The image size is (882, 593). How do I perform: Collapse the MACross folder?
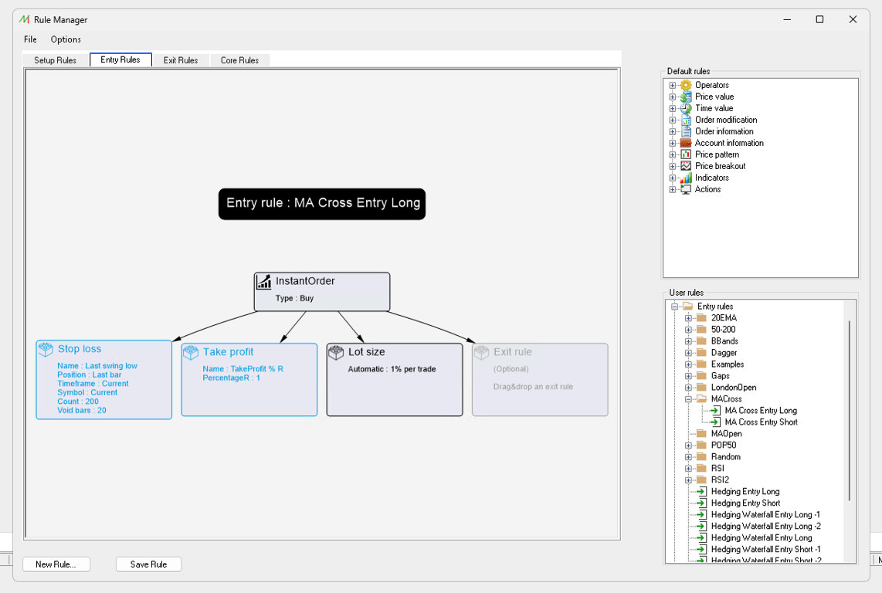[x=688, y=399]
